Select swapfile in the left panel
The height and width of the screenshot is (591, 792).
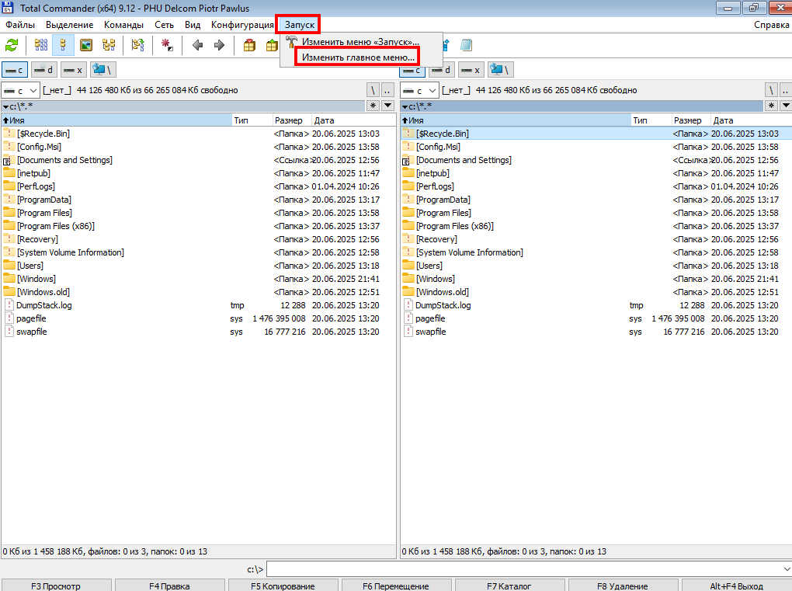[x=31, y=332]
